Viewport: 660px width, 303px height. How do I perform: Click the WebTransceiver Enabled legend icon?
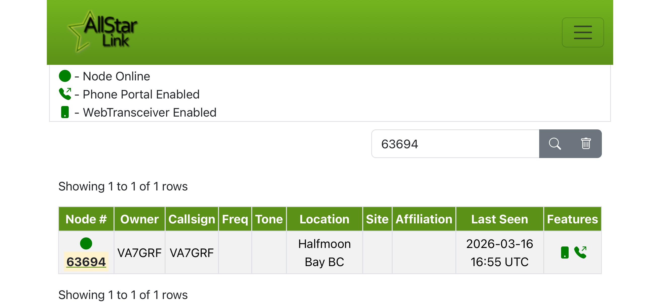65,112
